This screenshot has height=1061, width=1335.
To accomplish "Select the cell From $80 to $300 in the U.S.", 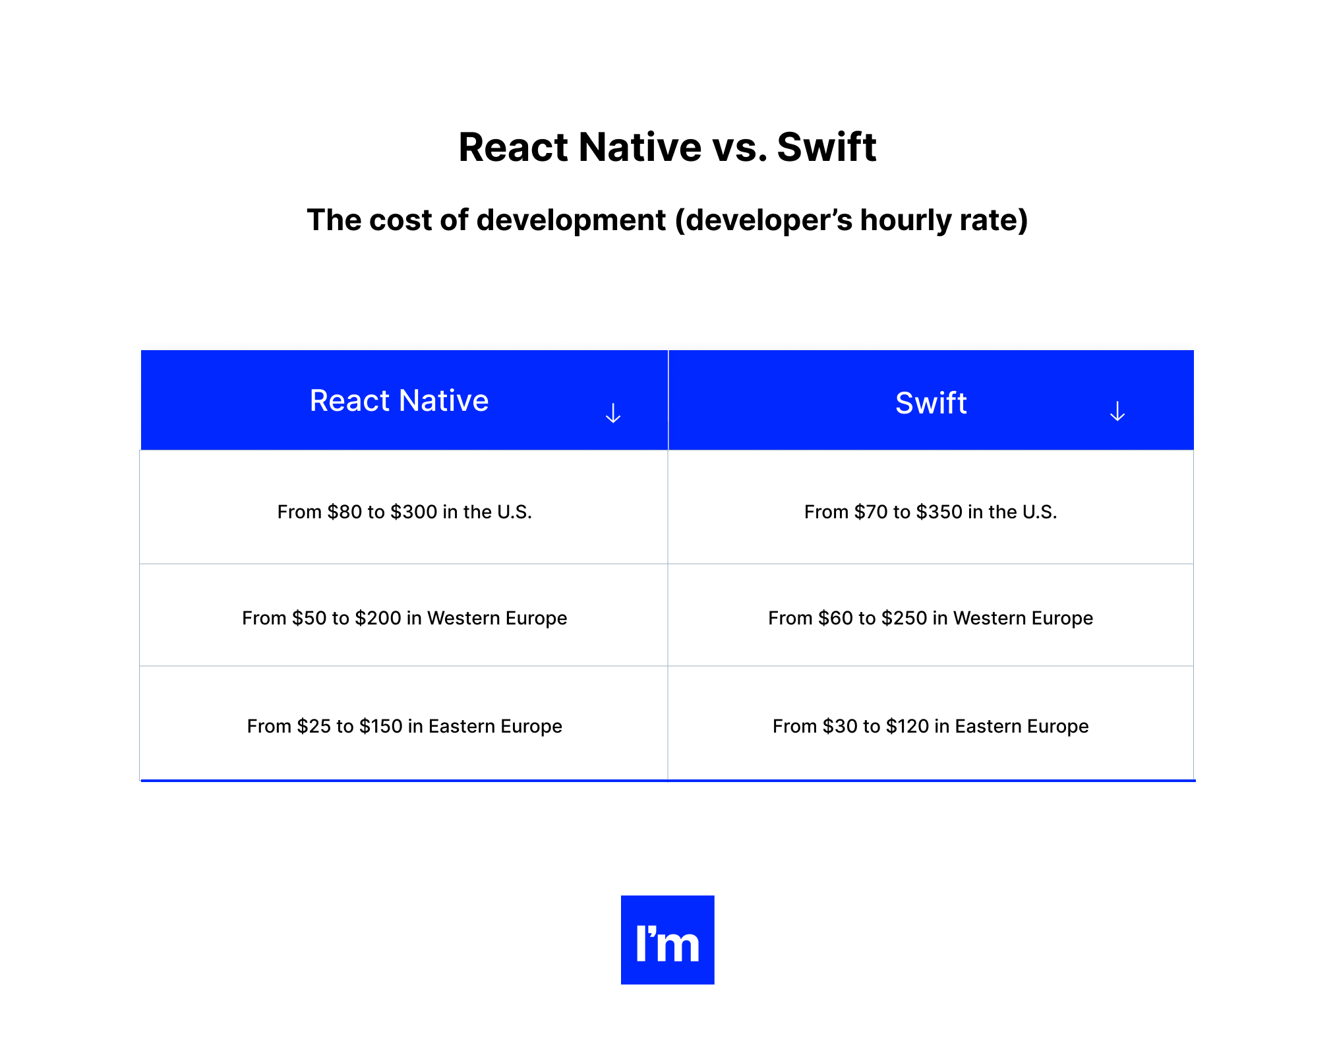I will (404, 512).
